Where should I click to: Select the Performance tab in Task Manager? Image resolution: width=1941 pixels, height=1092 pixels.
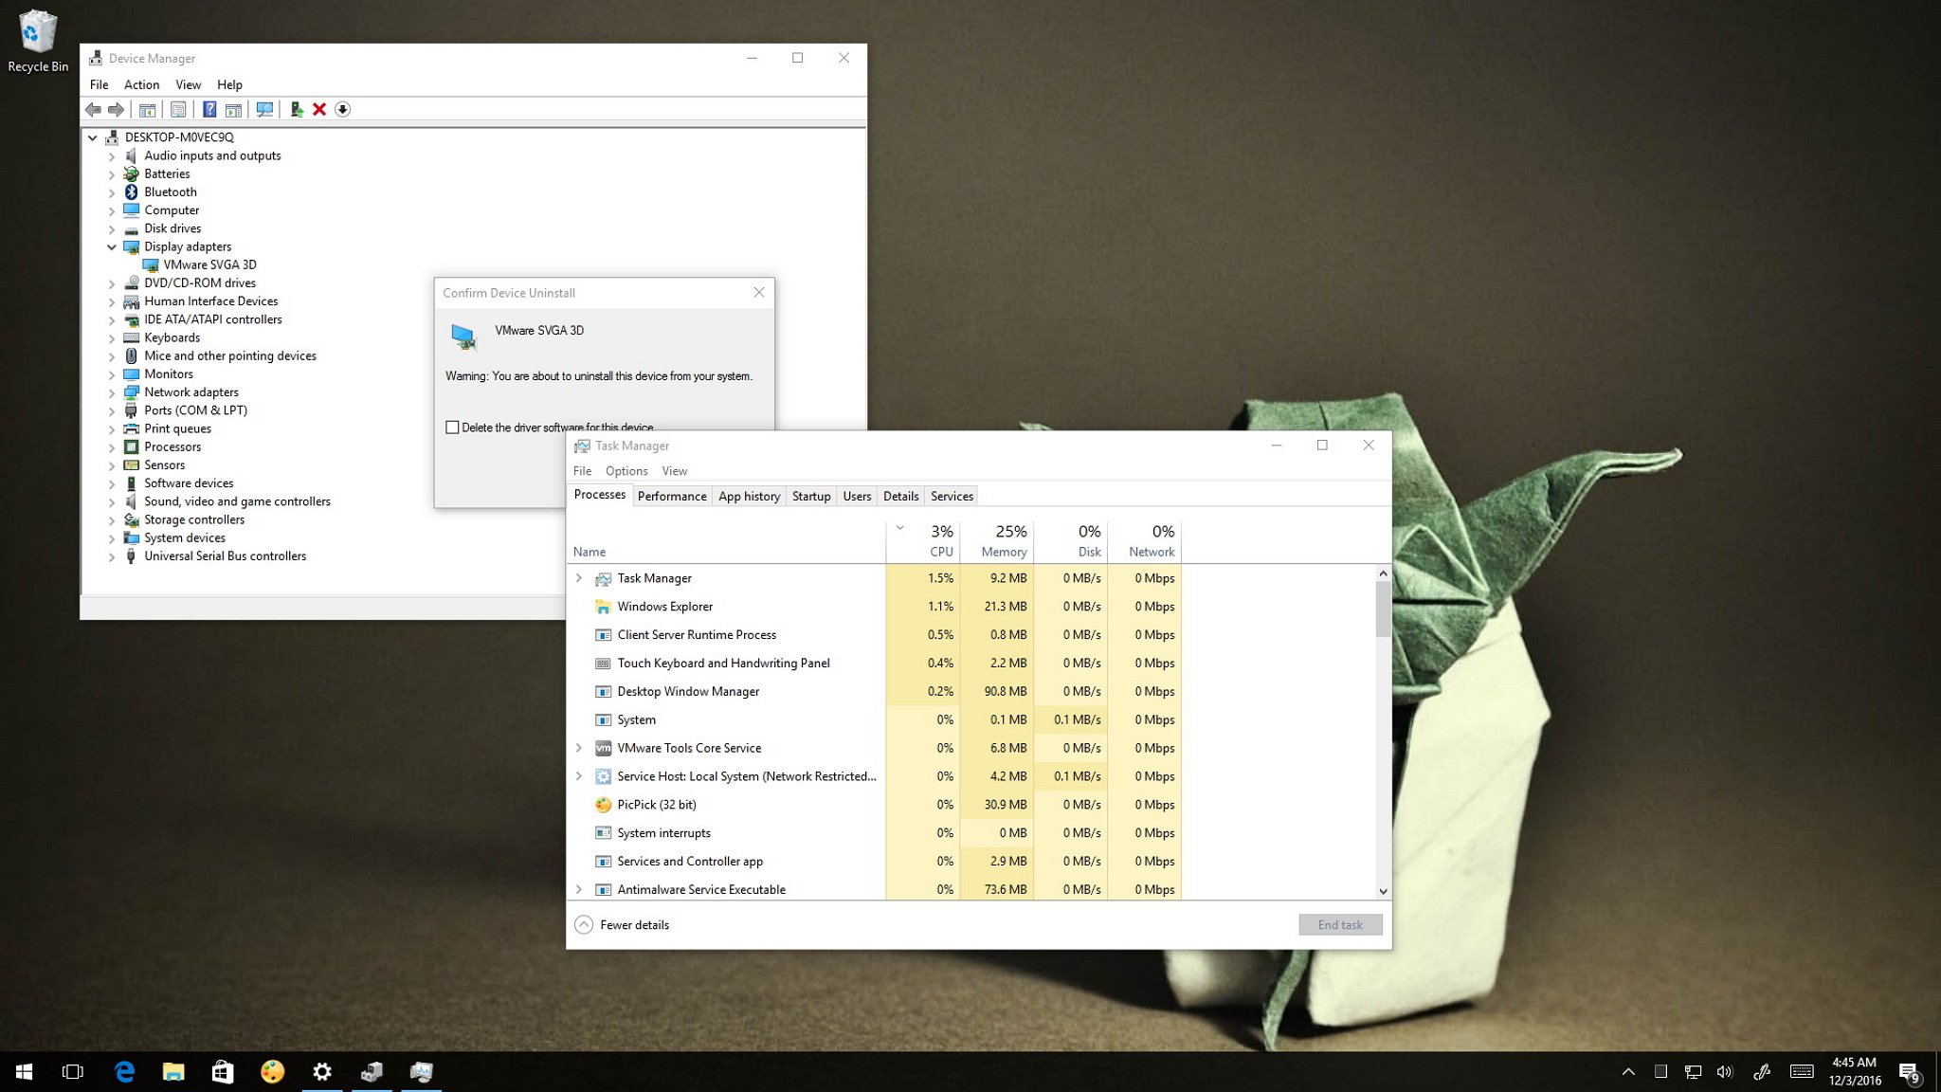tap(671, 496)
